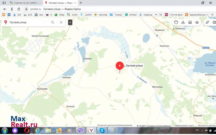Open a new browser tab
This screenshot has height=135, width=216.
81,3
